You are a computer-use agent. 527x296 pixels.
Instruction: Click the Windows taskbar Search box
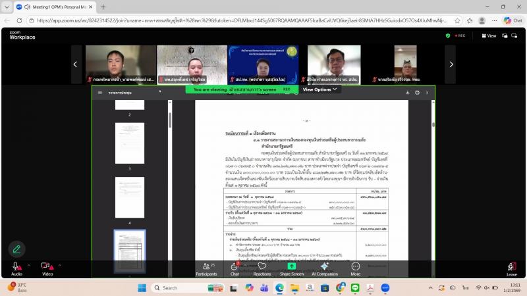188,287
